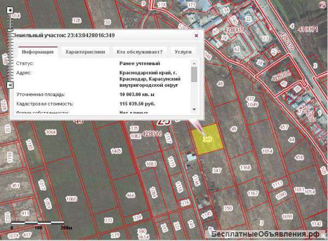328x241 pixels.
Task: Open the Характеристики tab
Action: pos(85,52)
